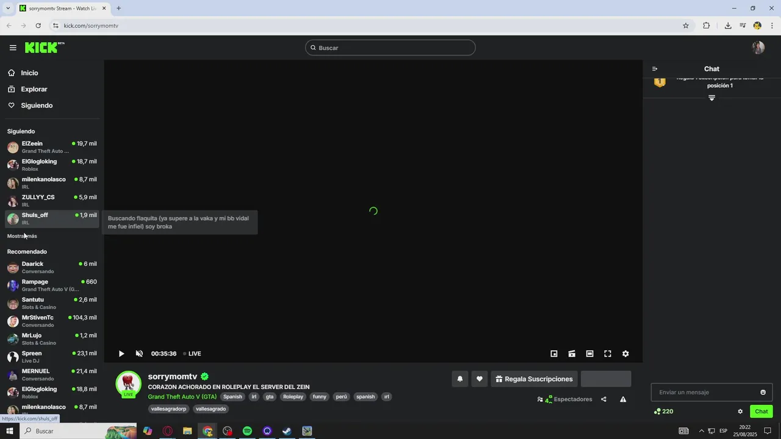
Task: Open ZULLYY_CS channel
Action: (52, 201)
